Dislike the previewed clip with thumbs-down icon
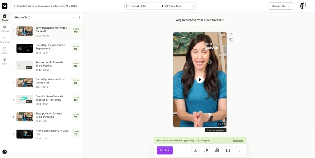This screenshot has height=158, width=315. click(231, 40)
